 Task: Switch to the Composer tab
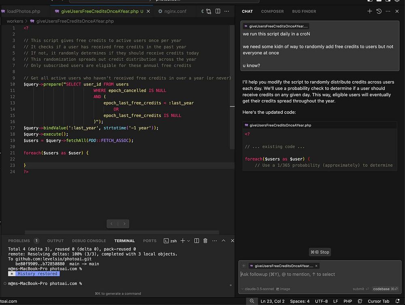[272, 11]
